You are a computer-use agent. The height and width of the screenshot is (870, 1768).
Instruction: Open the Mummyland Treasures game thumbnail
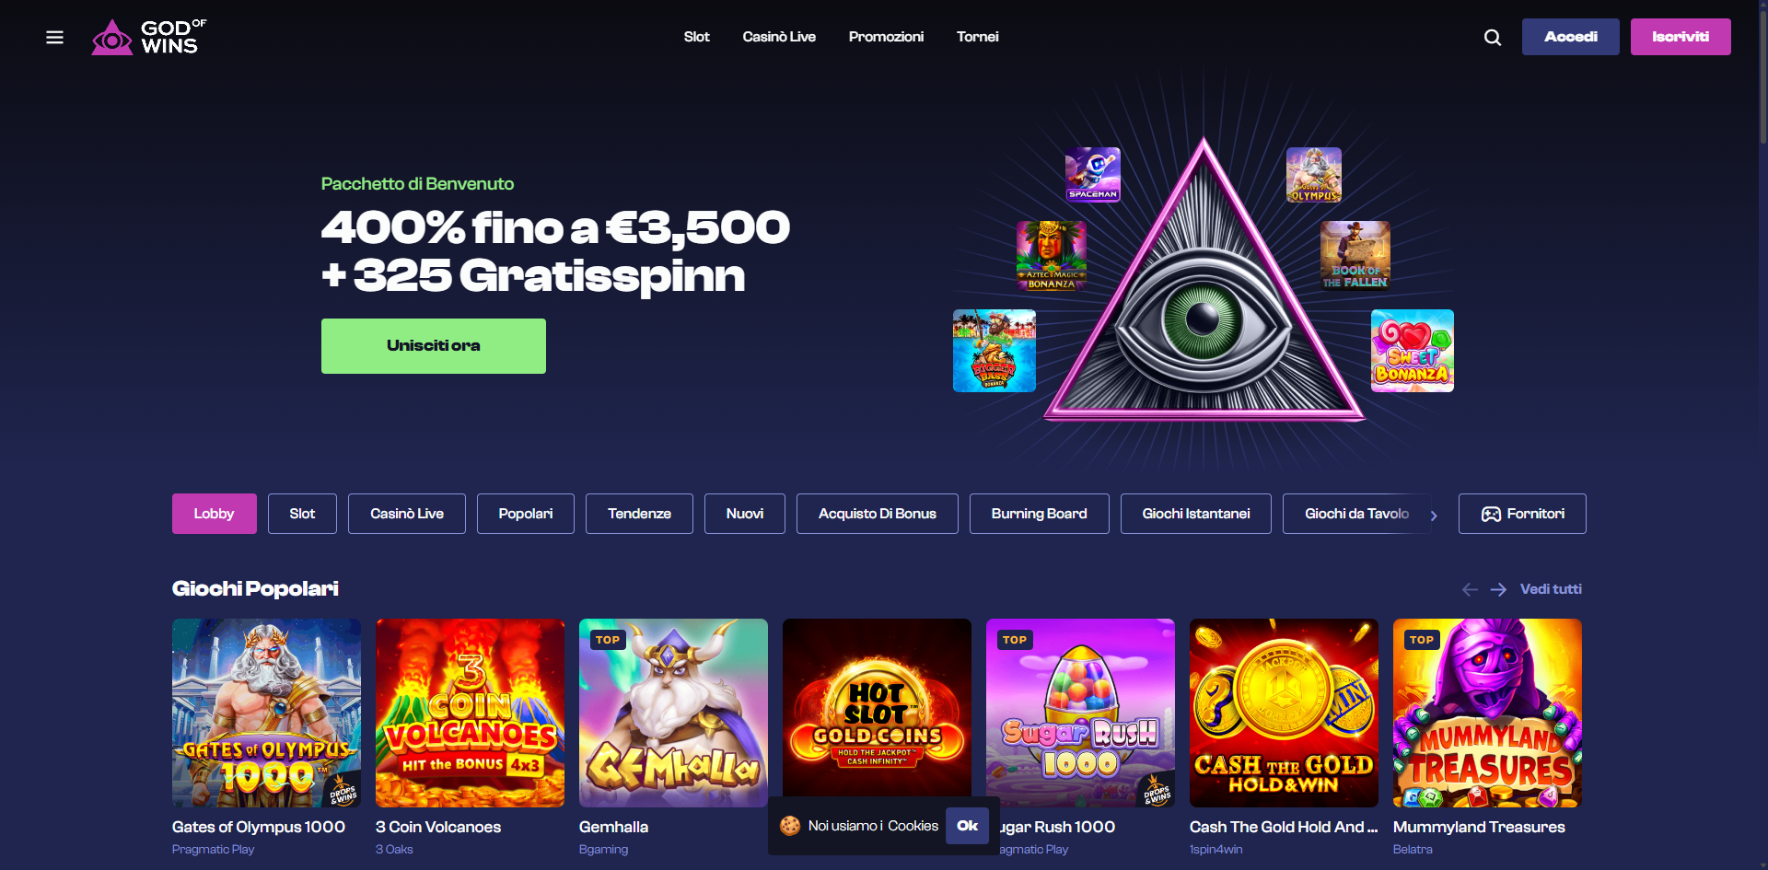pyautogui.click(x=1487, y=713)
